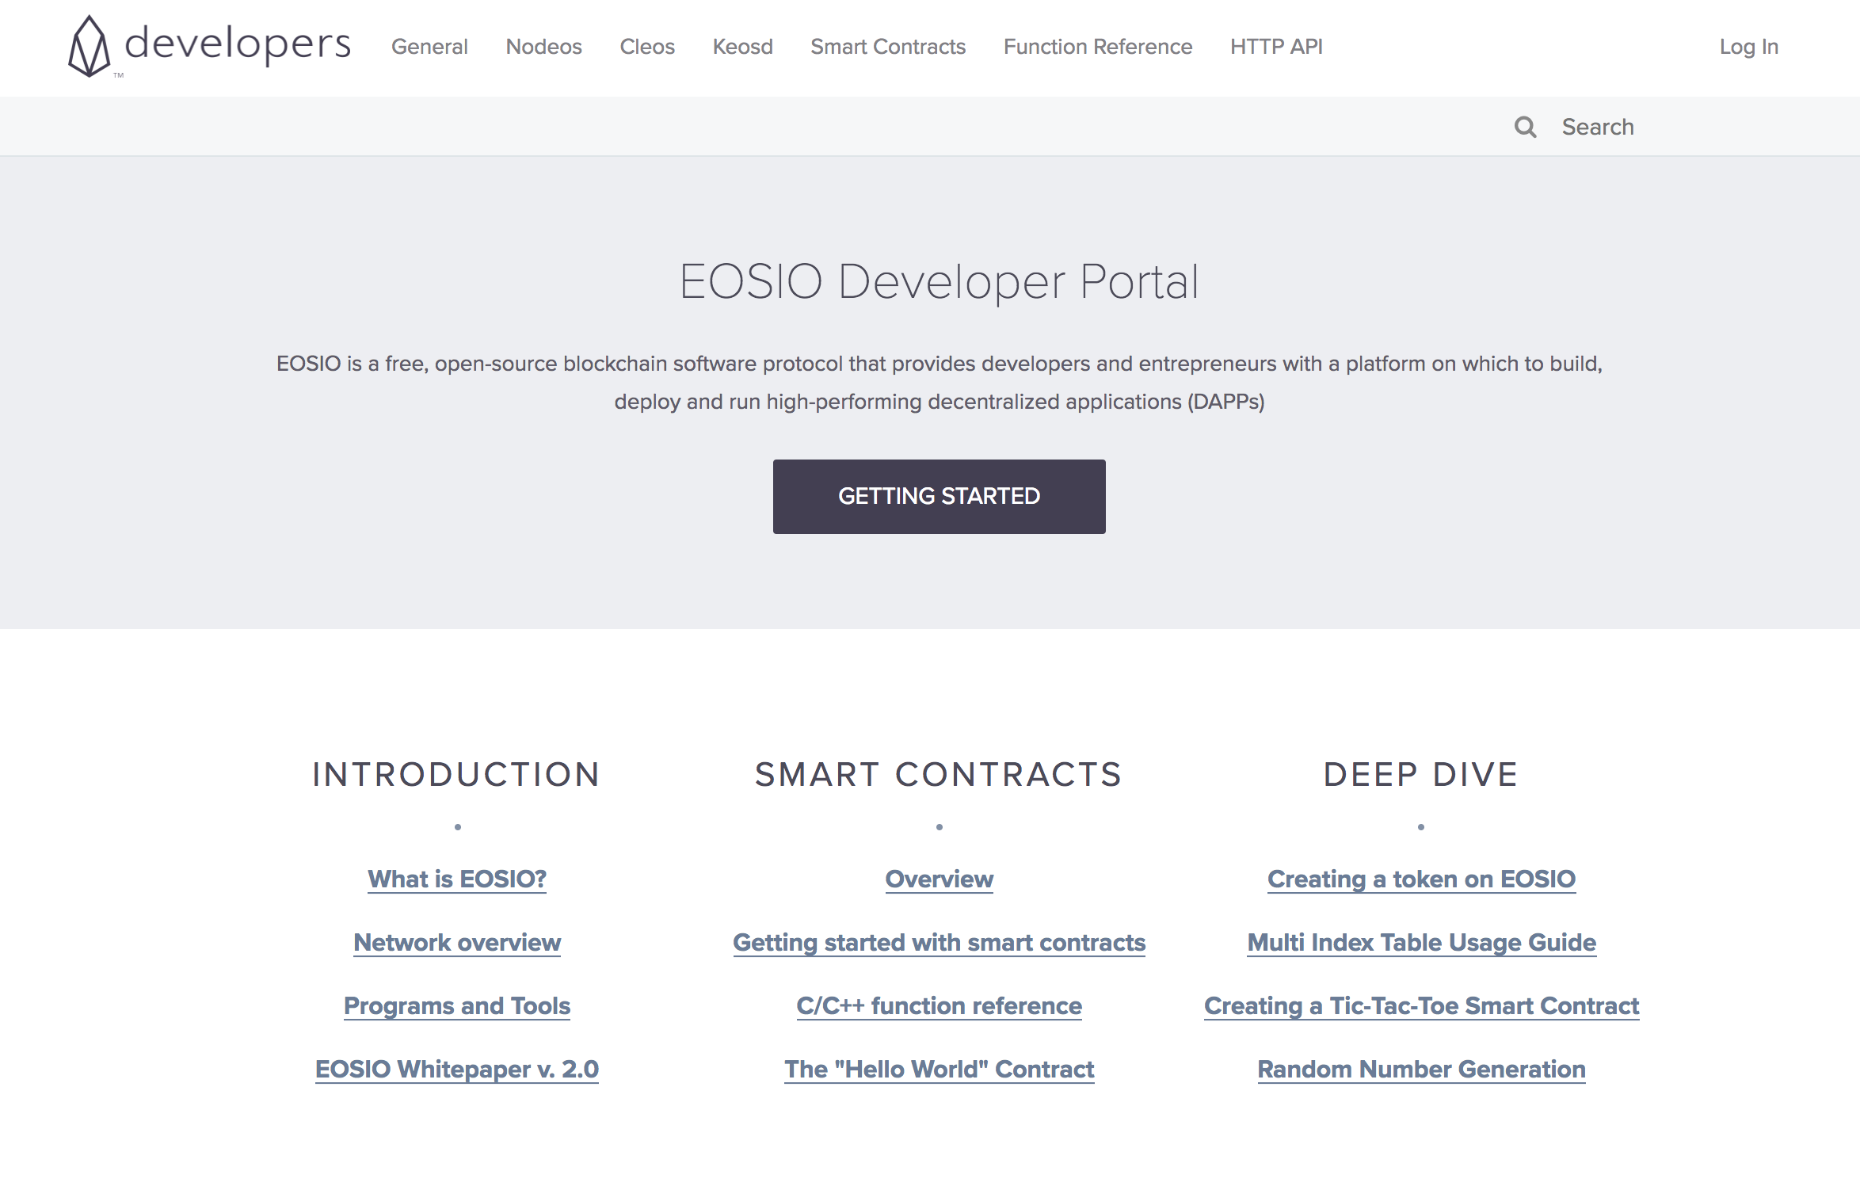1860x1190 pixels.
Task: Click the SMART CONTRACTS column heading
Action: pyautogui.click(x=940, y=774)
